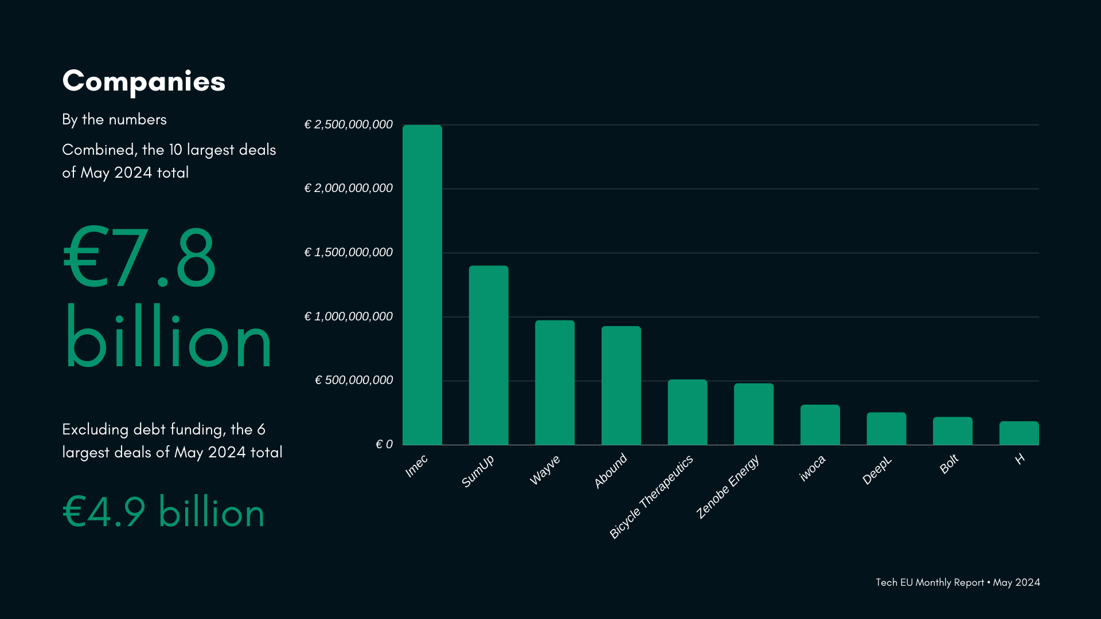Click the Imec bar in chart
This screenshot has height=619, width=1101.
coord(422,285)
